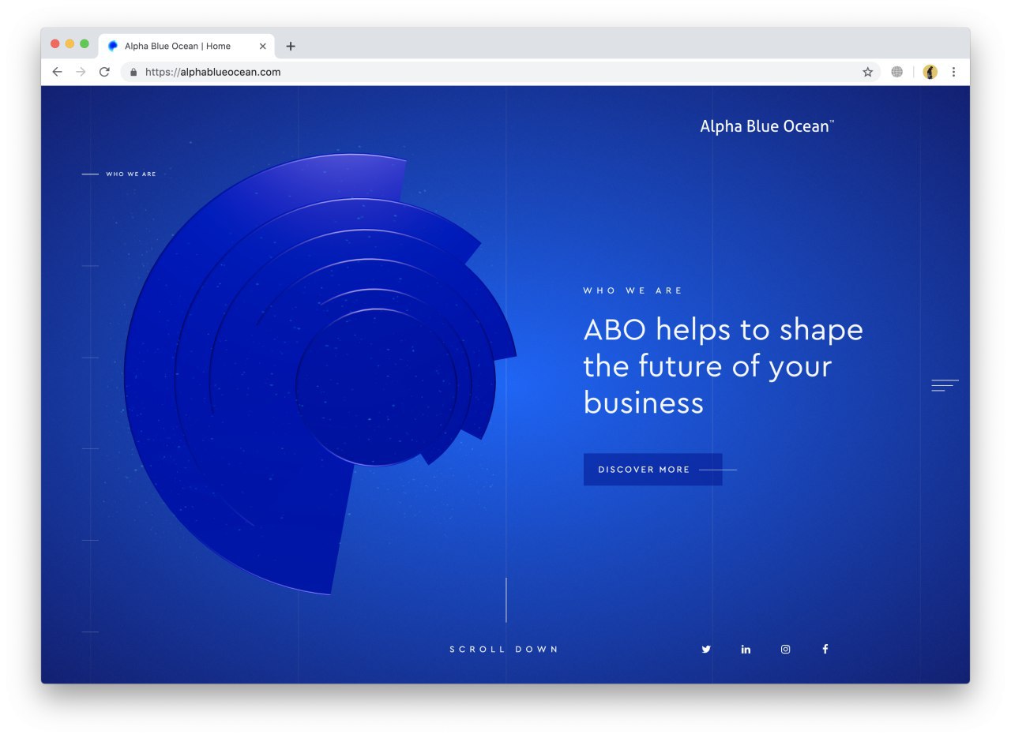
Task: Open the Facebook social link
Action: tap(825, 649)
